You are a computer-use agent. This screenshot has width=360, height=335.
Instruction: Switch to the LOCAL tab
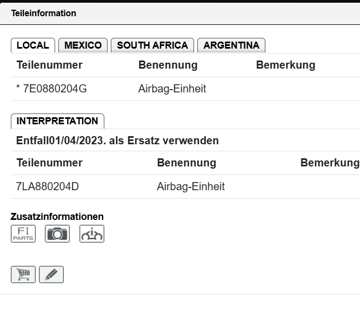33,45
